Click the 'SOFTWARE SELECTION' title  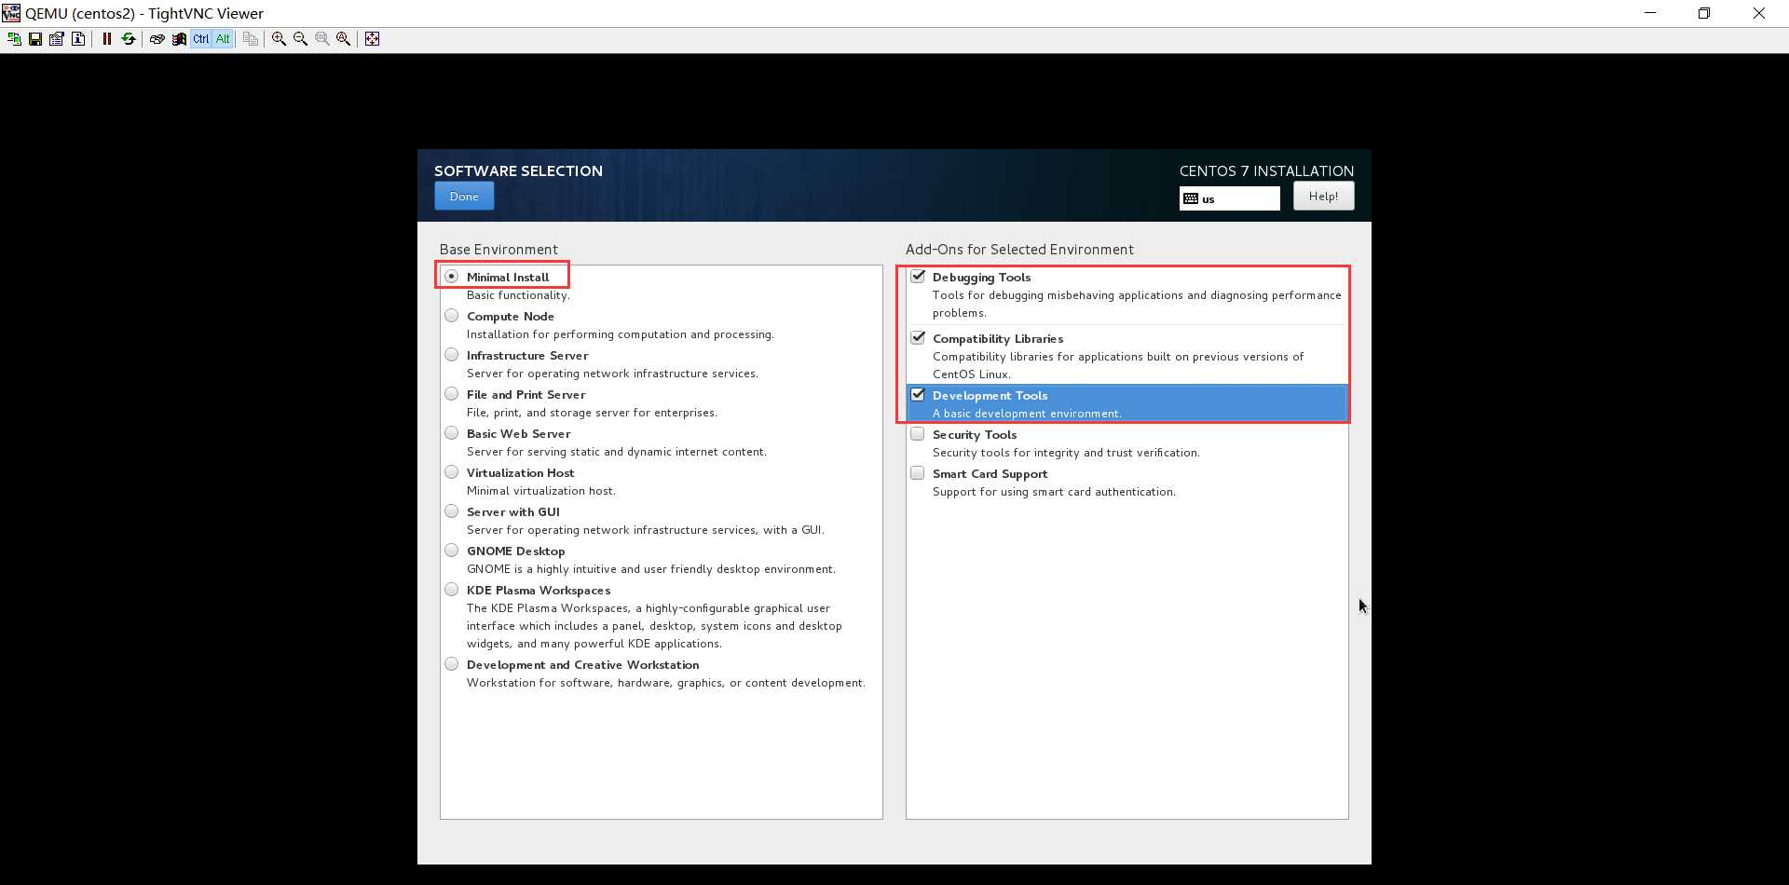tap(518, 171)
